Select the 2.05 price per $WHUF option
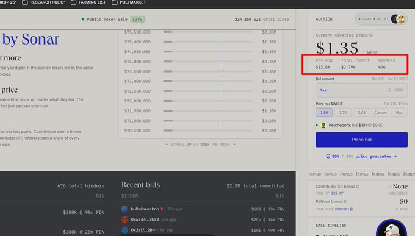 coord(361,112)
